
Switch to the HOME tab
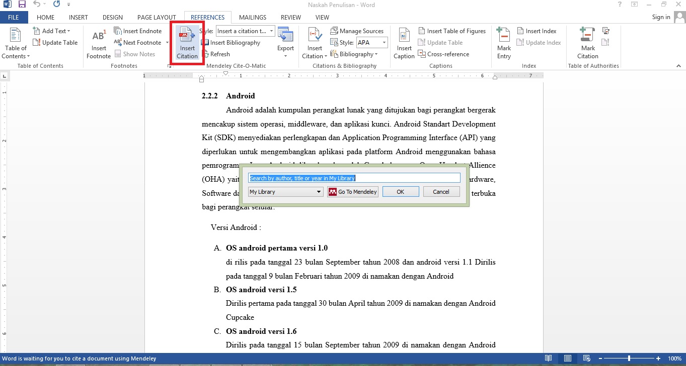click(x=45, y=17)
